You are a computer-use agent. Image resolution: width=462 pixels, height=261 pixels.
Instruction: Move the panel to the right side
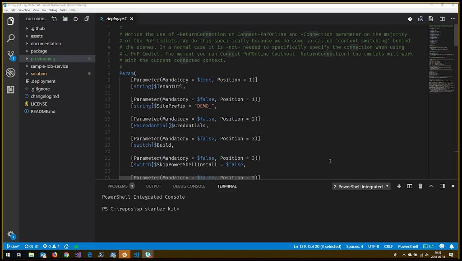coord(442,186)
